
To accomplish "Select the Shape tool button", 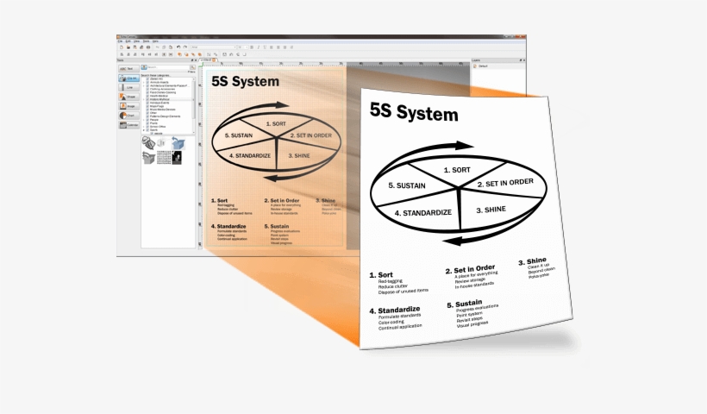I will pos(129,97).
